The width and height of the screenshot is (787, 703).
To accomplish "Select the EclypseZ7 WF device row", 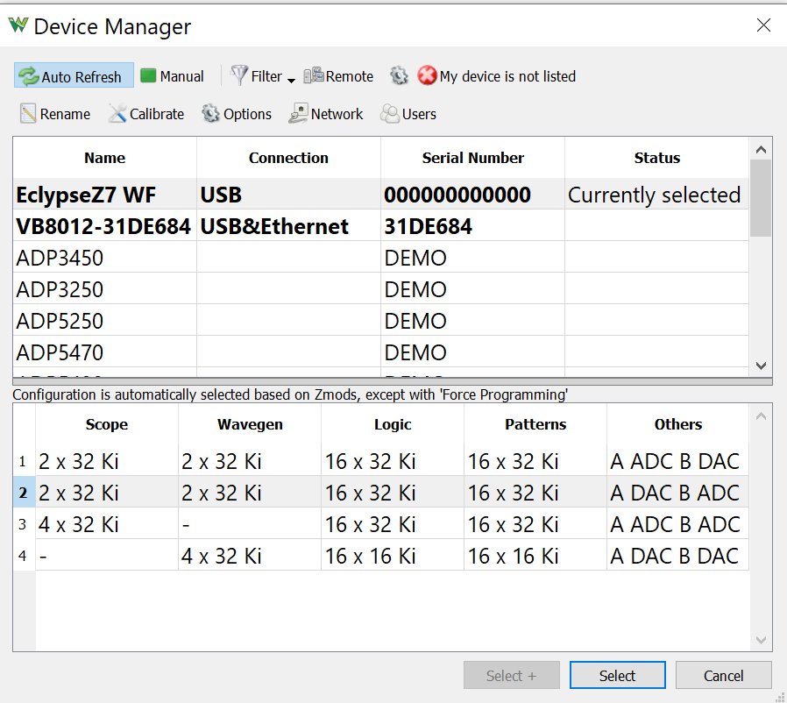I will [380, 195].
